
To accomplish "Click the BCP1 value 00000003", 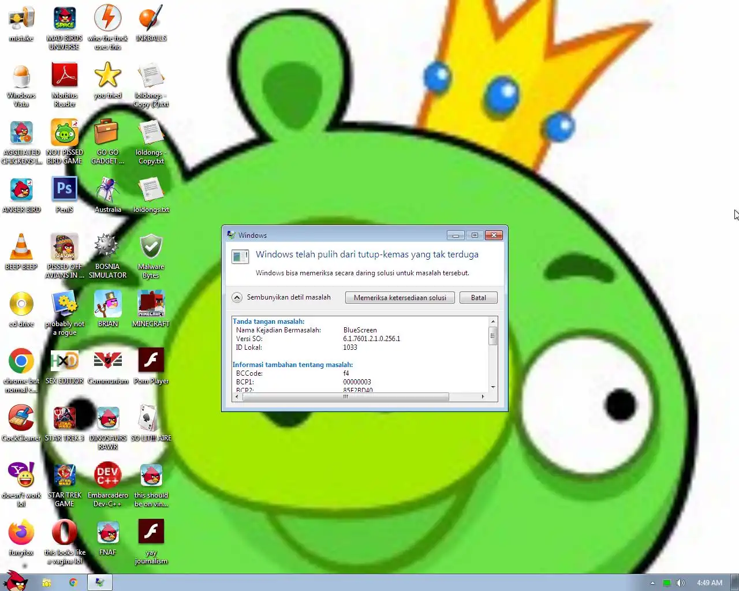I will [357, 382].
